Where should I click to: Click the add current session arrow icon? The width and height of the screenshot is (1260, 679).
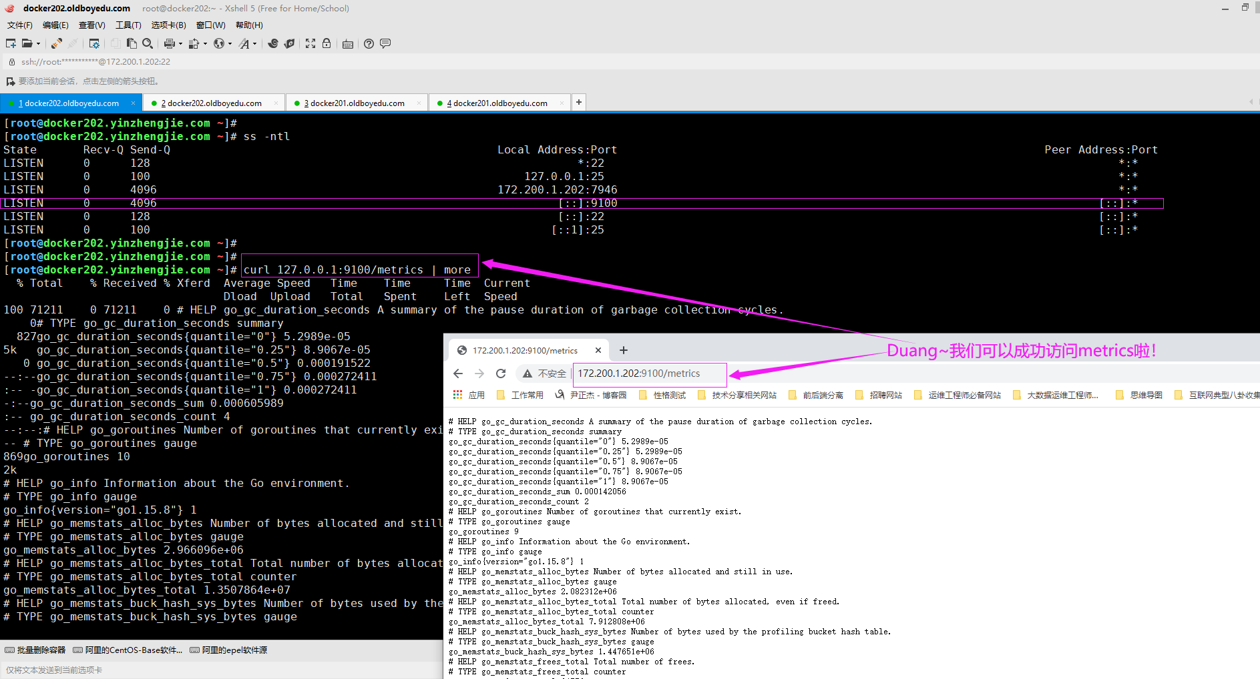click(x=11, y=81)
